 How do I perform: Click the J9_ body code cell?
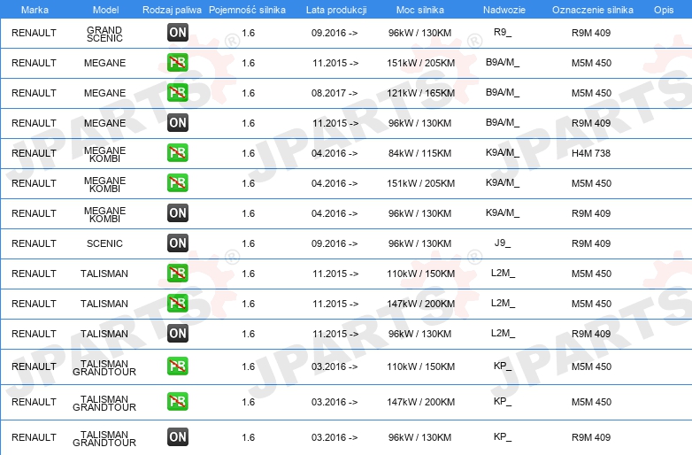[x=503, y=243]
